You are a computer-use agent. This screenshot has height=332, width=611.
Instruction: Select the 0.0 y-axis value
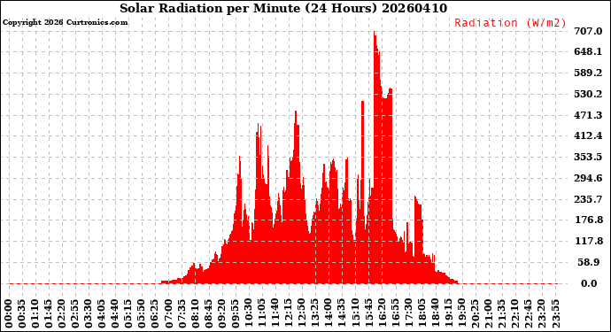point(589,283)
